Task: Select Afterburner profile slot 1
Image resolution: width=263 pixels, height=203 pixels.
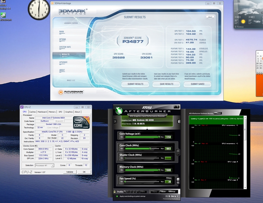Action: click(x=125, y=192)
